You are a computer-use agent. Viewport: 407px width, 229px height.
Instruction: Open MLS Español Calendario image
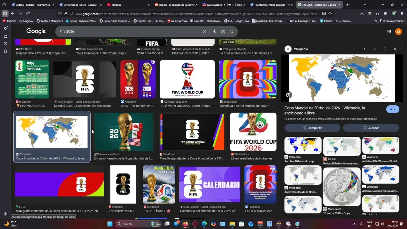210,184
